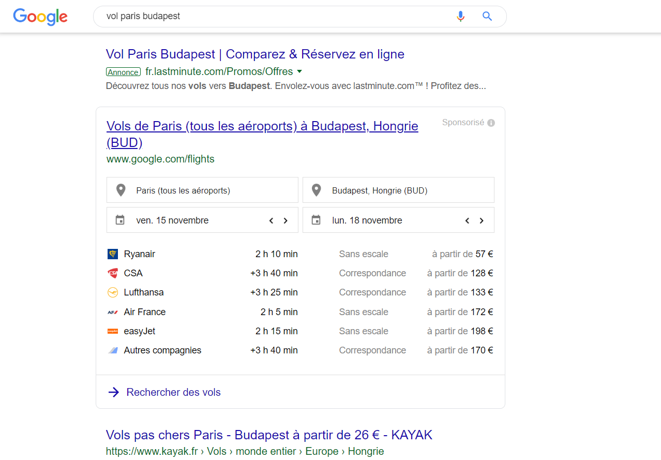This screenshot has height=460, width=661.
Task: Click the www.google.com/flights URL
Action: [x=160, y=159]
